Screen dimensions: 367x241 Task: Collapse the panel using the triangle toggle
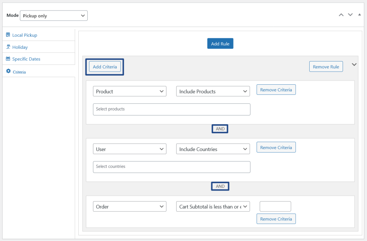pyautogui.click(x=360, y=15)
